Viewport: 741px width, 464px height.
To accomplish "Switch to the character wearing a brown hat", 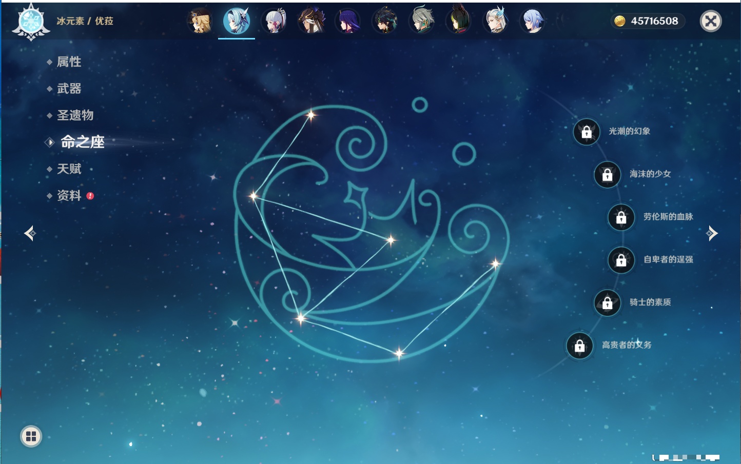I will pos(311,21).
